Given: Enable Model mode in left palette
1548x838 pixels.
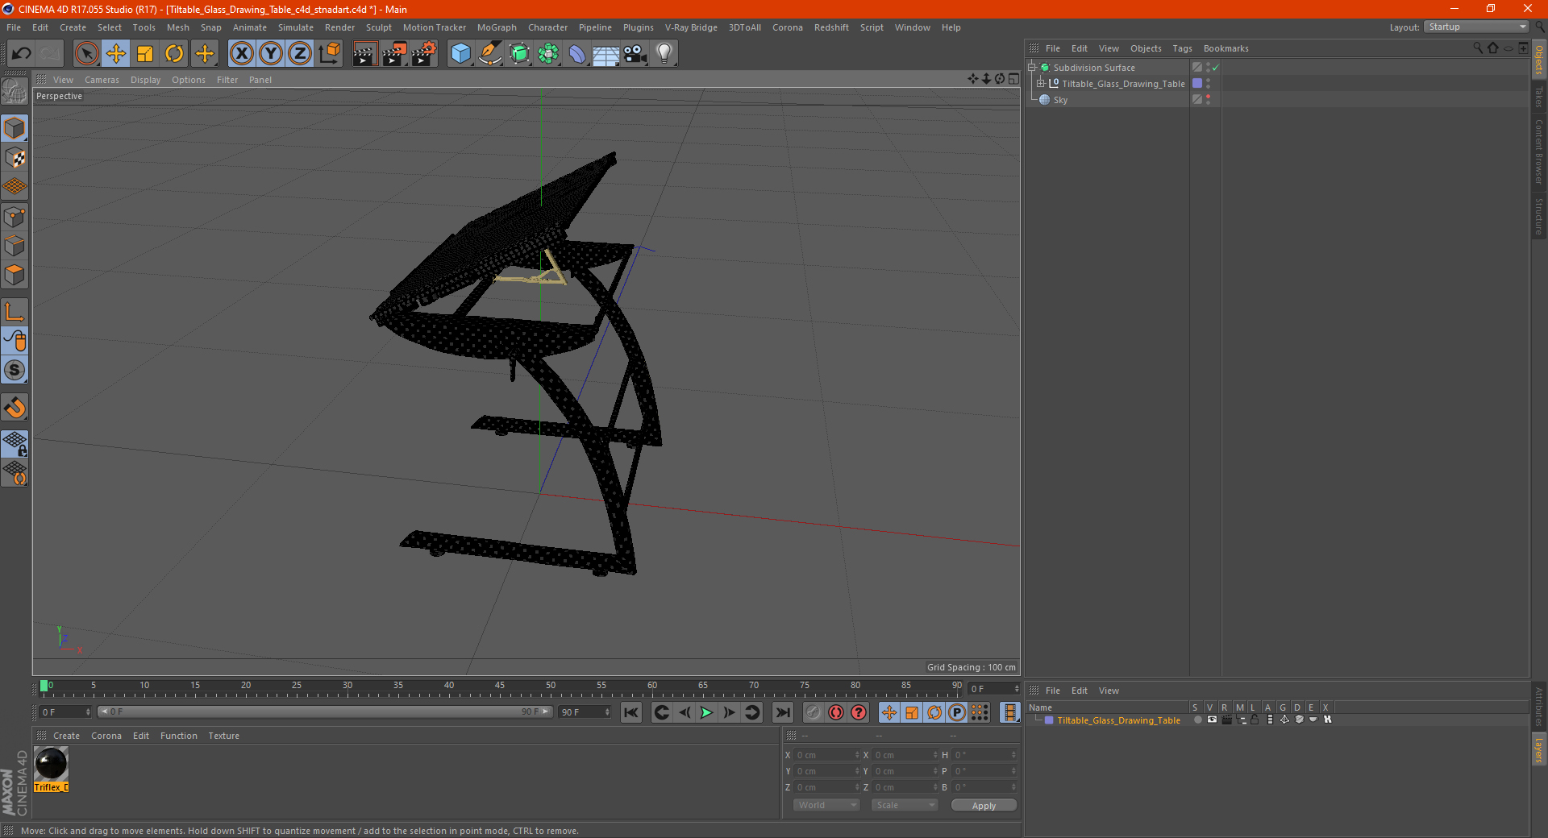Looking at the screenshot, I should pyautogui.click(x=15, y=129).
